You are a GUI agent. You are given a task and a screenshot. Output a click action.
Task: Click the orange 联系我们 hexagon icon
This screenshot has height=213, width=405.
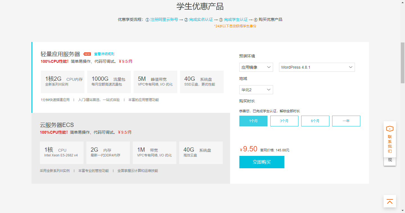390,129
